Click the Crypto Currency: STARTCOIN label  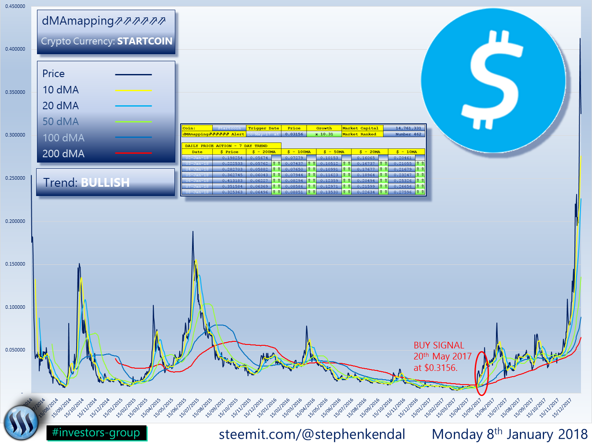tap(107, 41)
